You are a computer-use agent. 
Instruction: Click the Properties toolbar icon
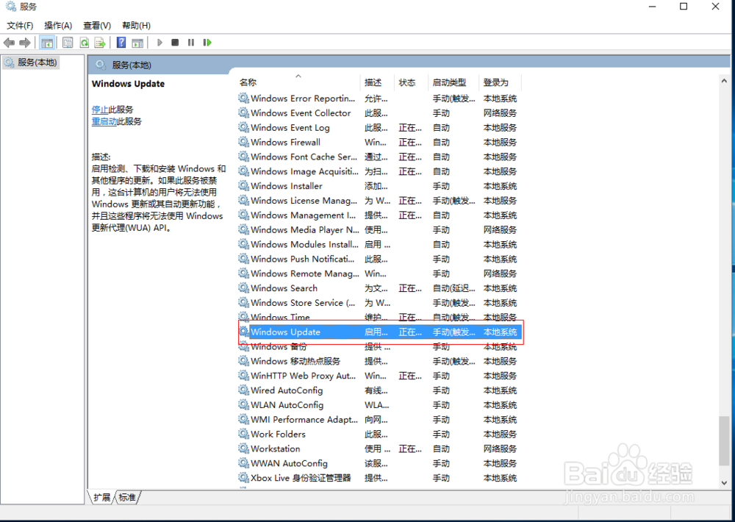tap(68, 43)
